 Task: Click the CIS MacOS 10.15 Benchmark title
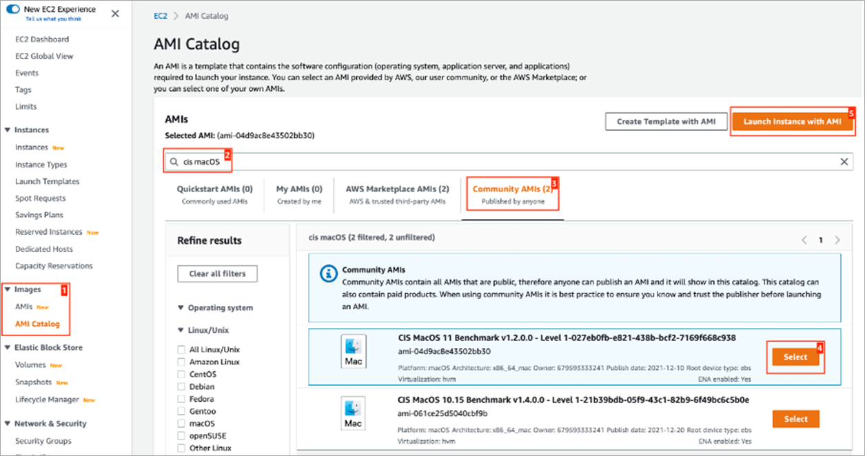click(x=573, y=400)
